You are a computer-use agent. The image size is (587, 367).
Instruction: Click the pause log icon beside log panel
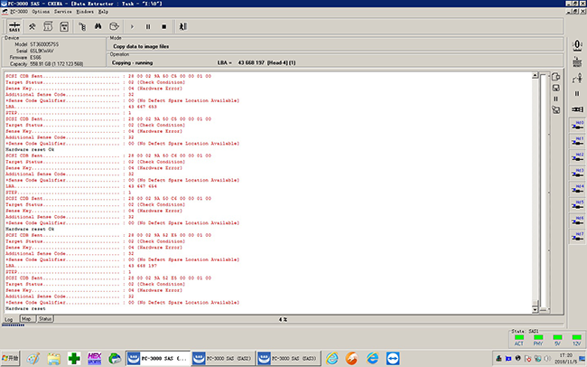tap(556, 99)
